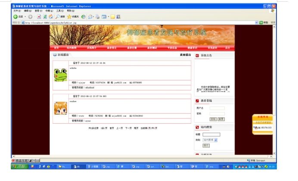Open the 文件 menu
Screen dimensions: 298x181
[x=17, y=11]
